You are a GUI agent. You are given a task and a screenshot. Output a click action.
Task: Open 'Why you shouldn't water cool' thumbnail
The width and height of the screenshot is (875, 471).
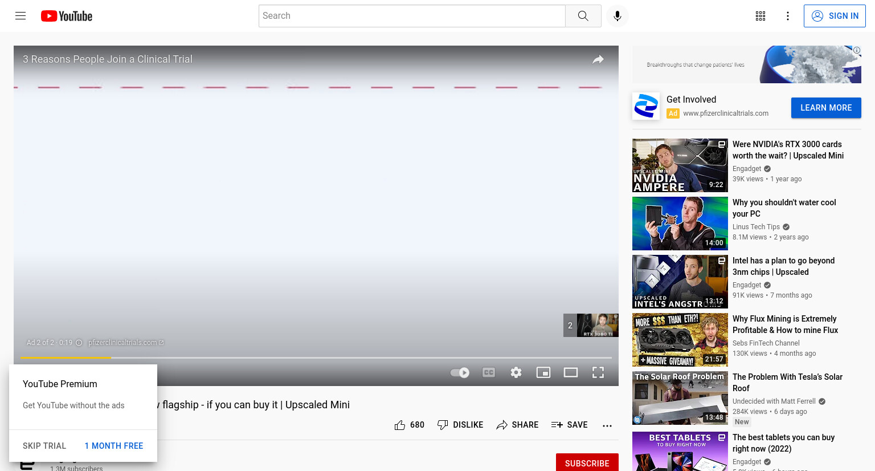click(x=680, y=224)
